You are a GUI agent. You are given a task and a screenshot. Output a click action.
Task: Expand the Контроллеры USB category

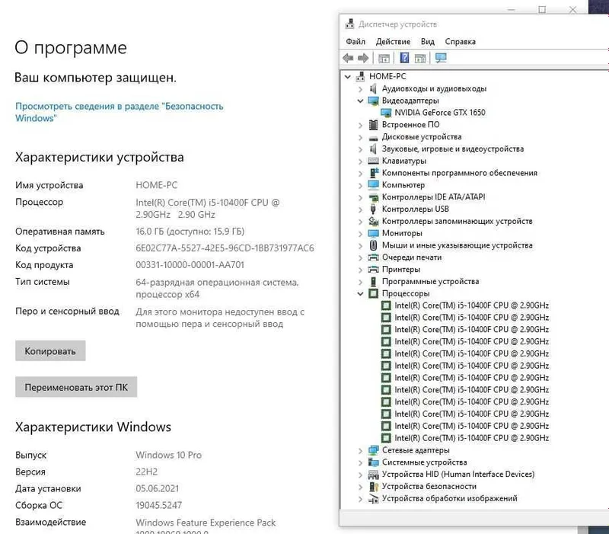pos(360,209)
